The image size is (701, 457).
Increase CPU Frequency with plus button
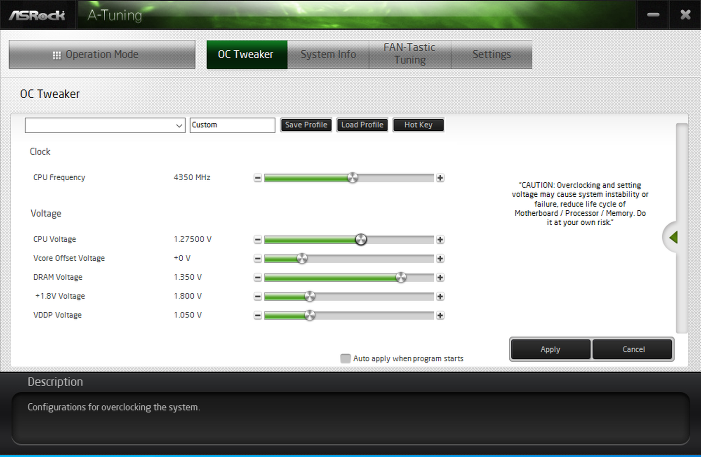point(440,178)
